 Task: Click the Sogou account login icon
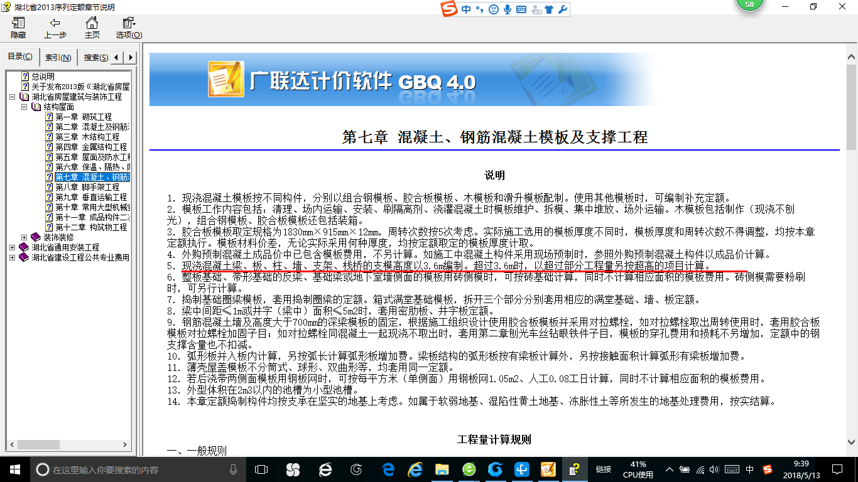[536, 9]
